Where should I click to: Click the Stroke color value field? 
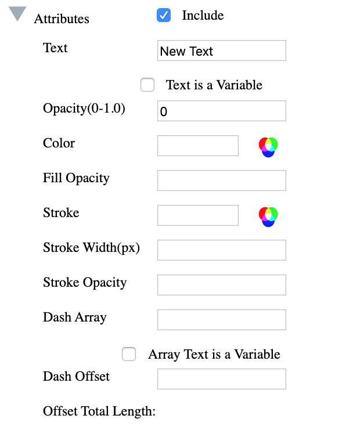[x=197, y=215]
